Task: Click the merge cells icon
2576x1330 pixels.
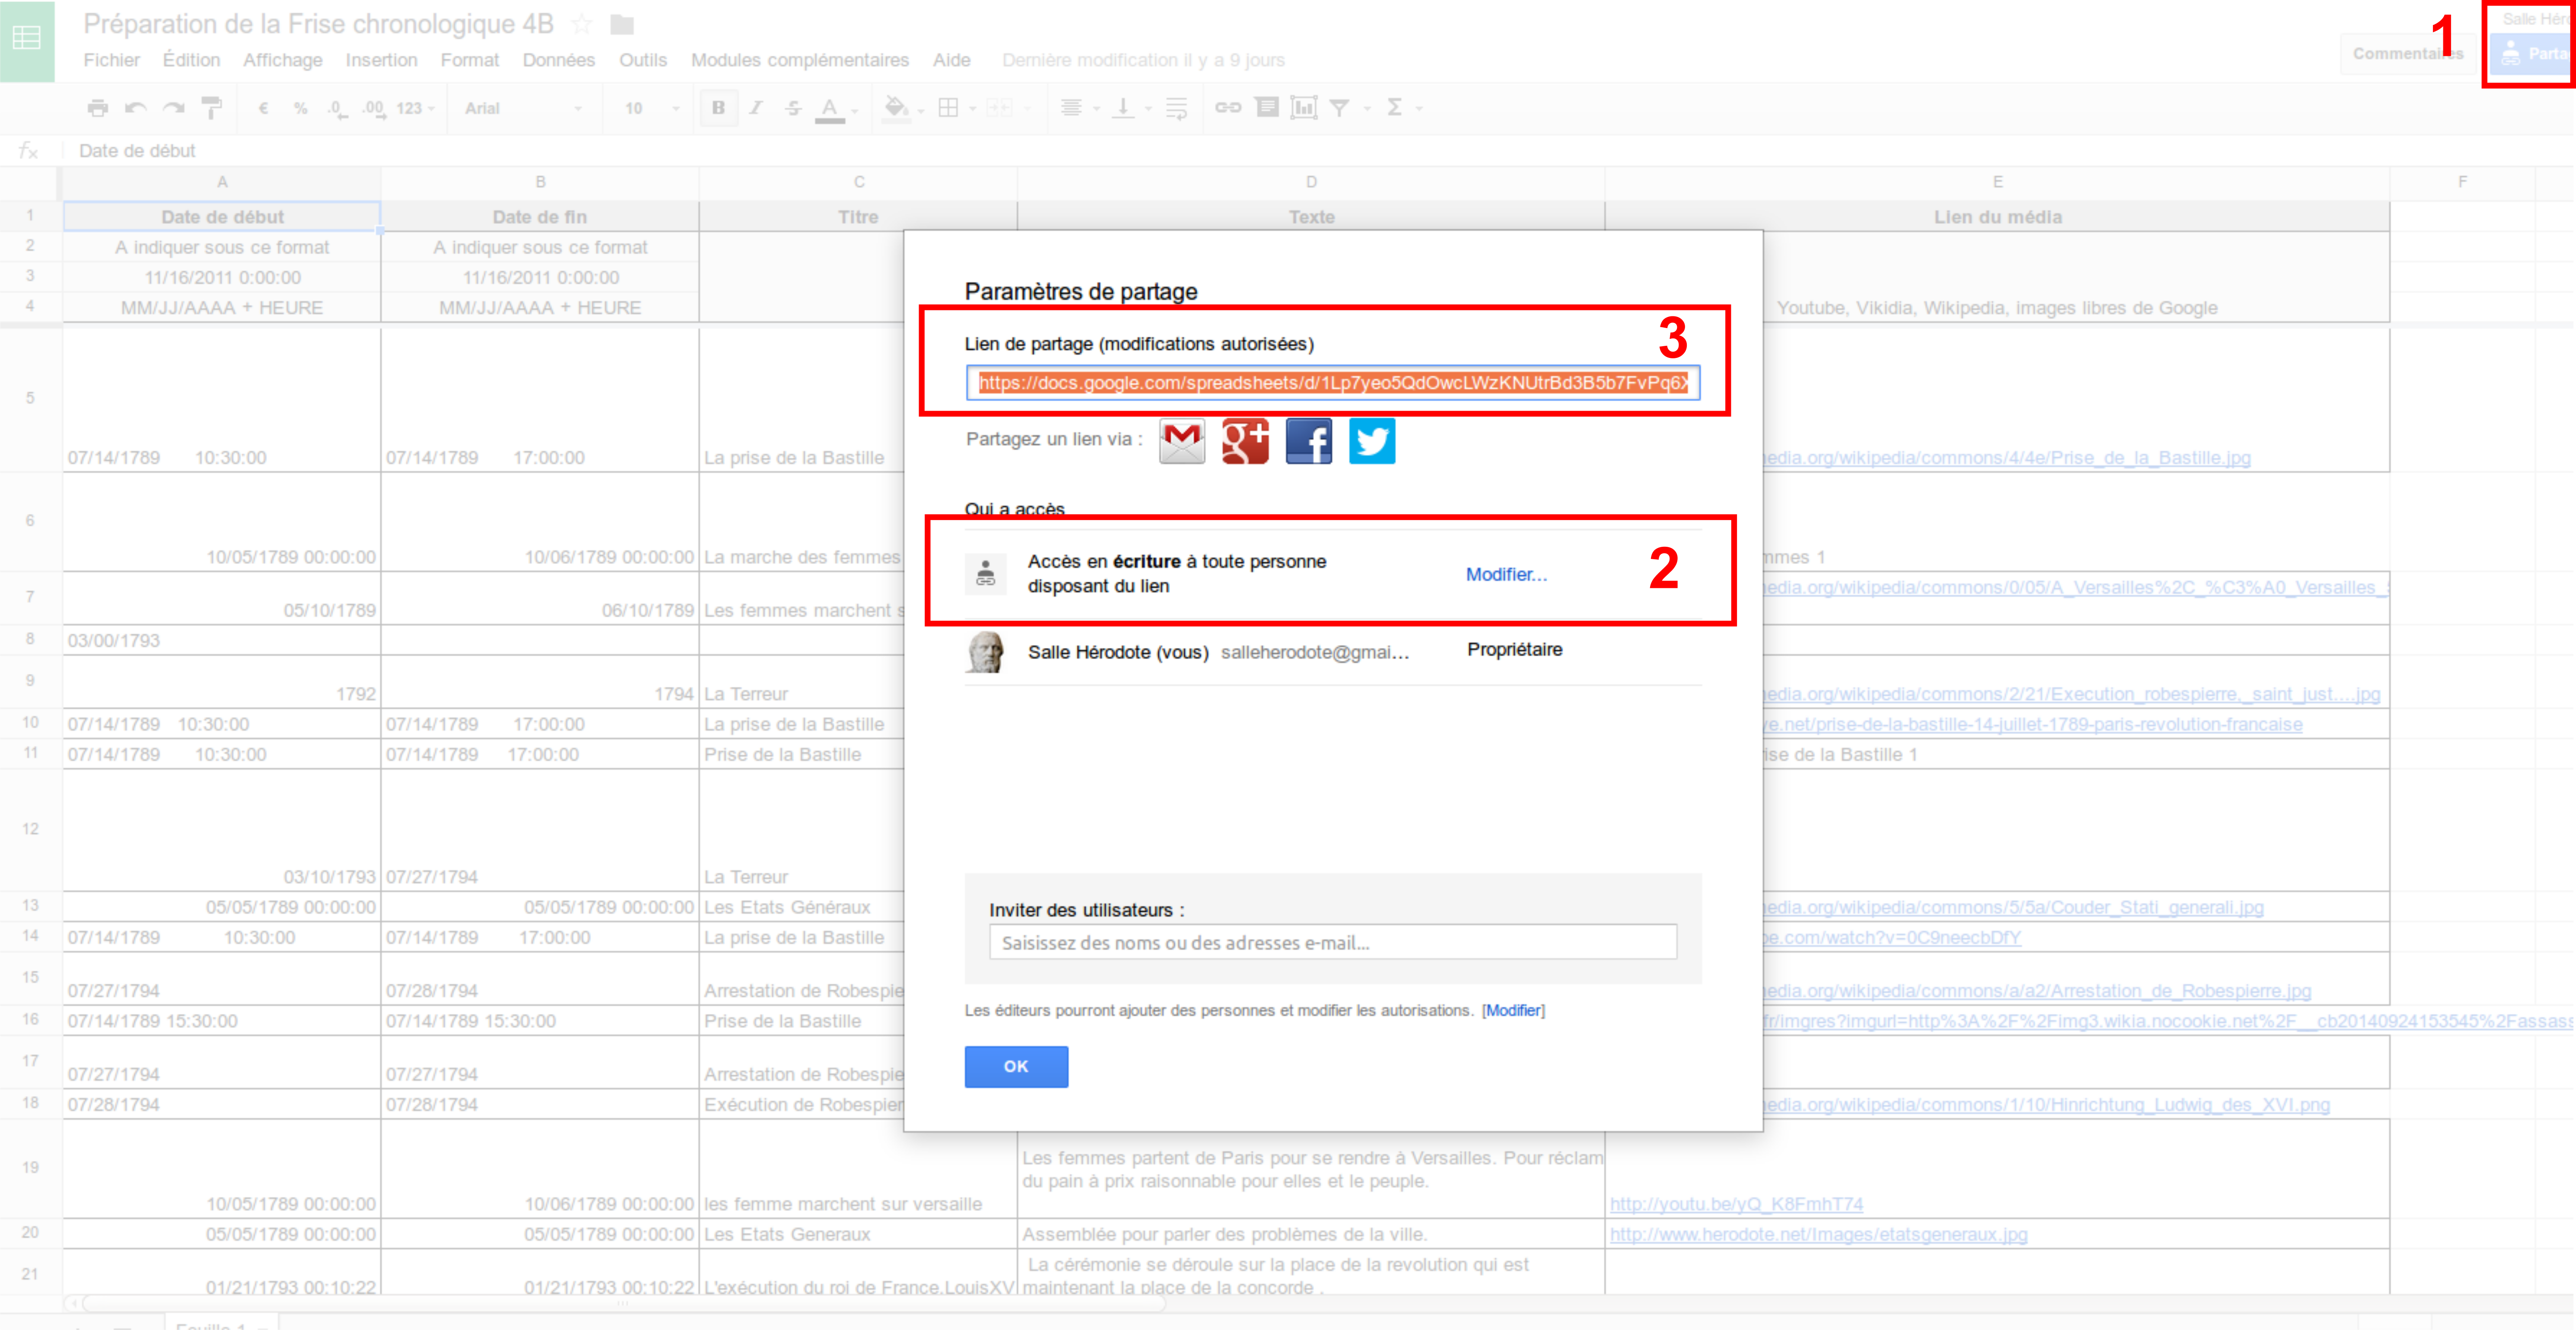Action: click(999, 108)
